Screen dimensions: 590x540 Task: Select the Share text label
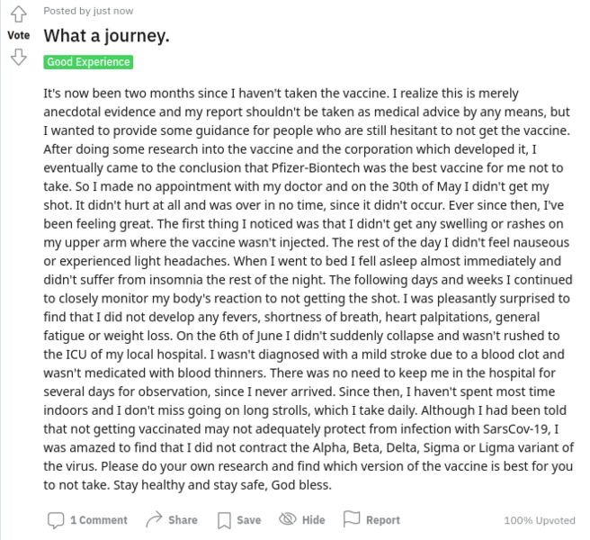point(183,520)
